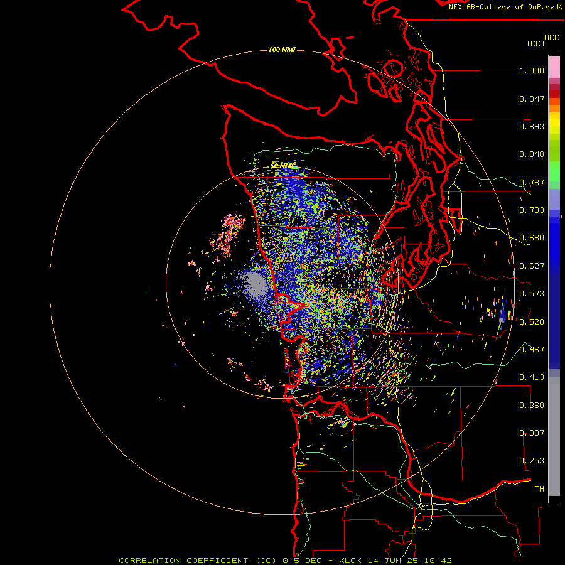Click the 0.520 scale value
The width and height of the screenshot is (565, 565).
click(x=532, y=321)
